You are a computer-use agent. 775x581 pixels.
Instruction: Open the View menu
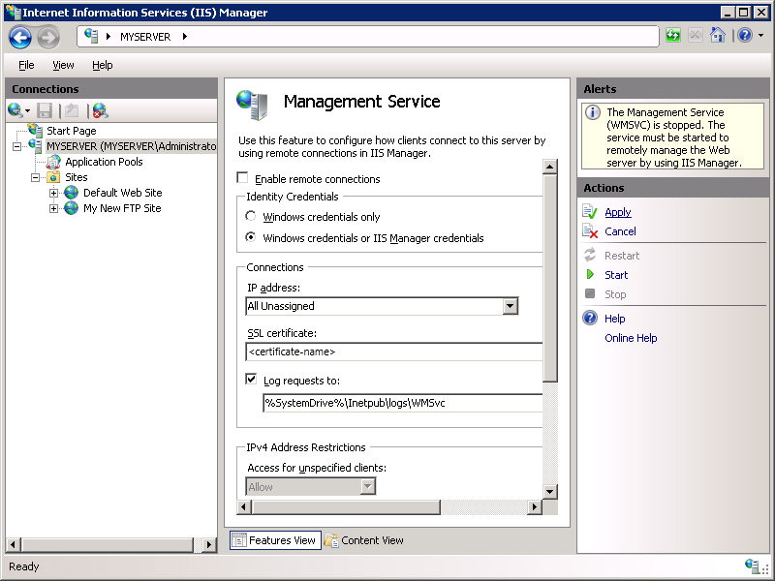coord(63,65)
